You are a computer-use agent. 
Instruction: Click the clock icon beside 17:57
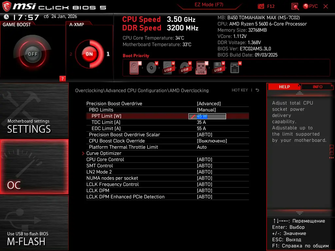point(7,17)
